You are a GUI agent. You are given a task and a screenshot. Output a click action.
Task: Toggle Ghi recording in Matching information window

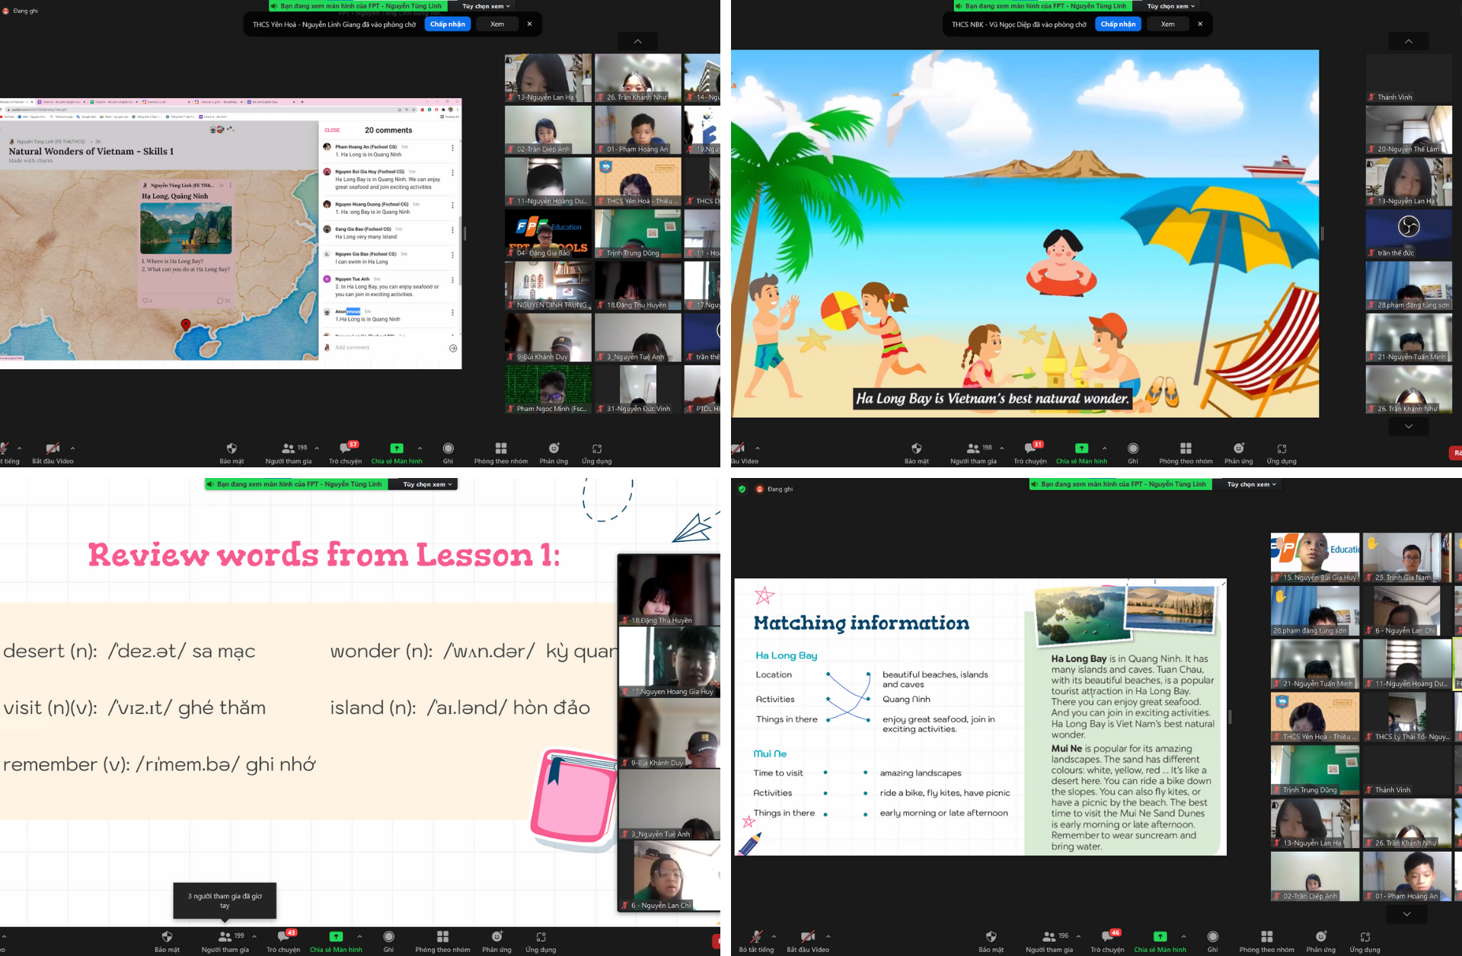1212,942
